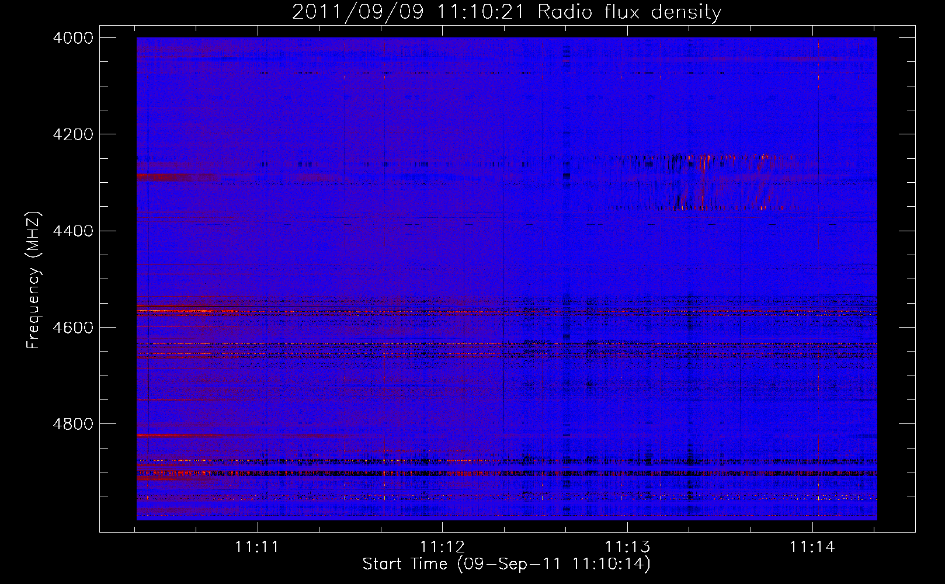Click the 11:13 time axis label
Image resolution: width=945 pixels, height=584 pixels.
coord(627,547)
